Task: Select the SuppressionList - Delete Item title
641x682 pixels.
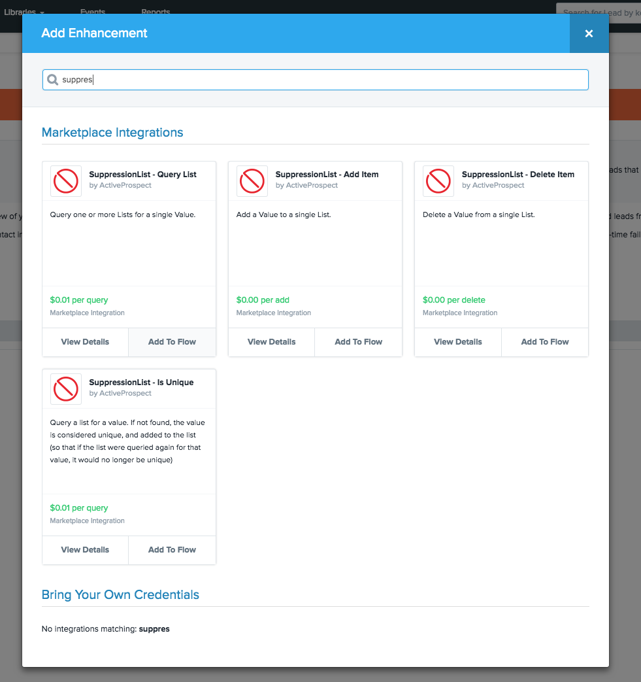Action: pyautogui.click(x=518, y=175)
